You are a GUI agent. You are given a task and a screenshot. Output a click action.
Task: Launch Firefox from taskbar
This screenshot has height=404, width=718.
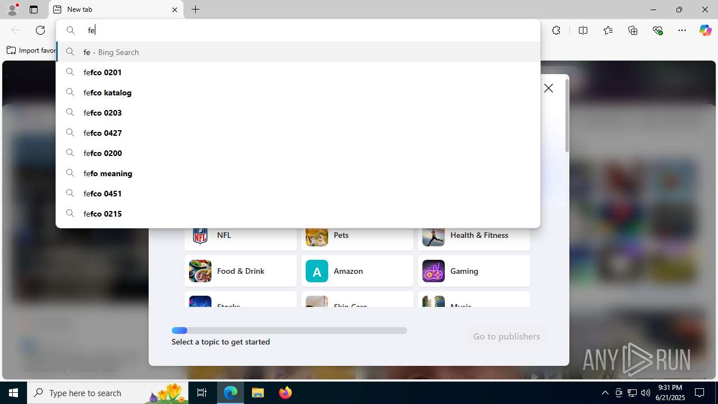click(x=285, y=393)
